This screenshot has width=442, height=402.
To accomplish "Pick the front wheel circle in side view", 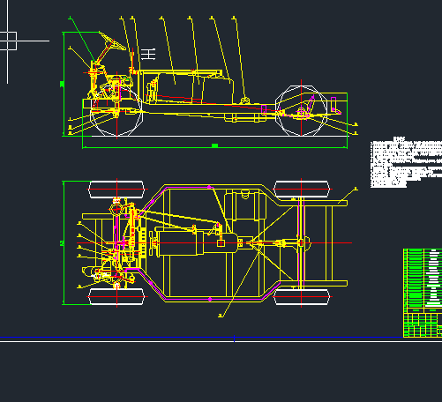I will tap(117, 110).
